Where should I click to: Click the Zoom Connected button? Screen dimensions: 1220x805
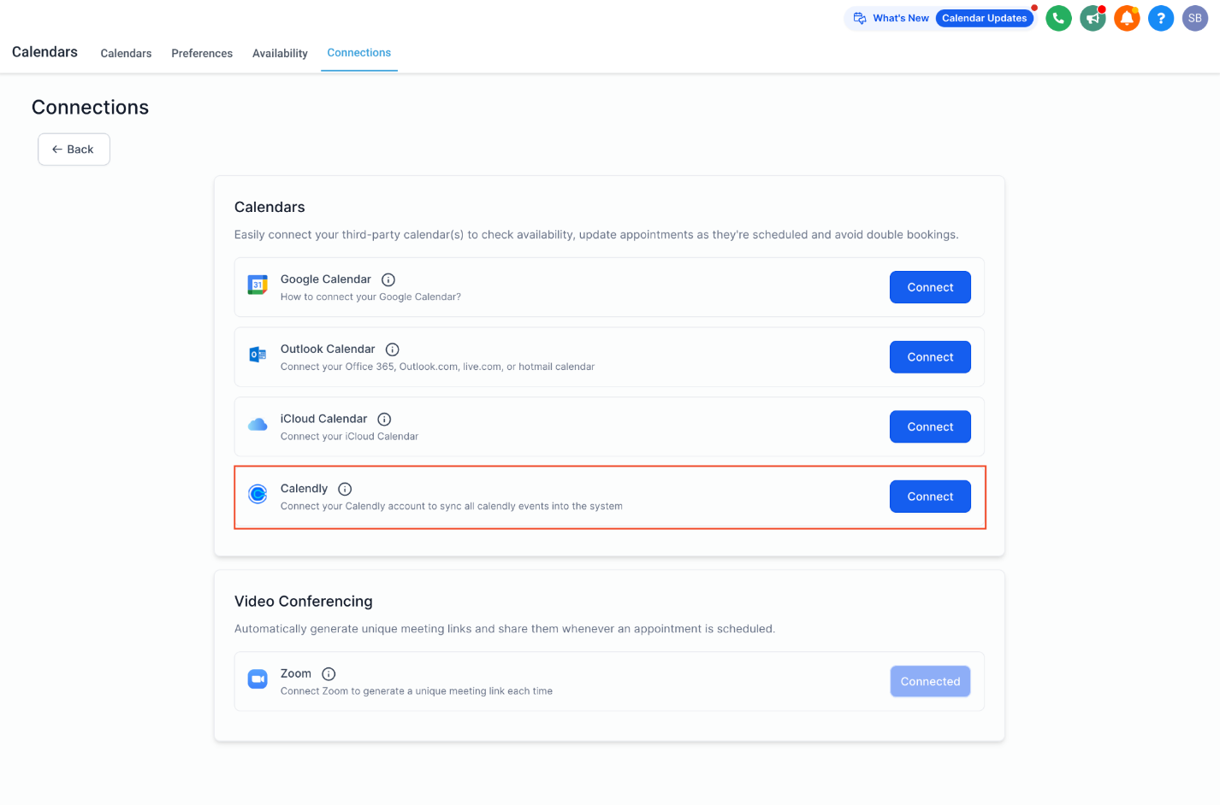coord(930,681)
